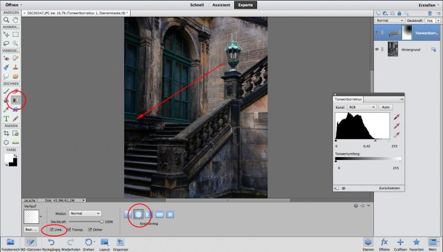The width and height of the screenshot is (443, 252).
Task: Switch to Assistent mode
Action: tap(221, 5)
